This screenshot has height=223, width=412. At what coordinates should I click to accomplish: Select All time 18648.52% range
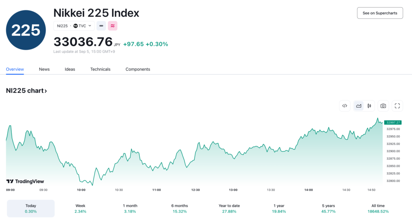click(x=378, y=209)
